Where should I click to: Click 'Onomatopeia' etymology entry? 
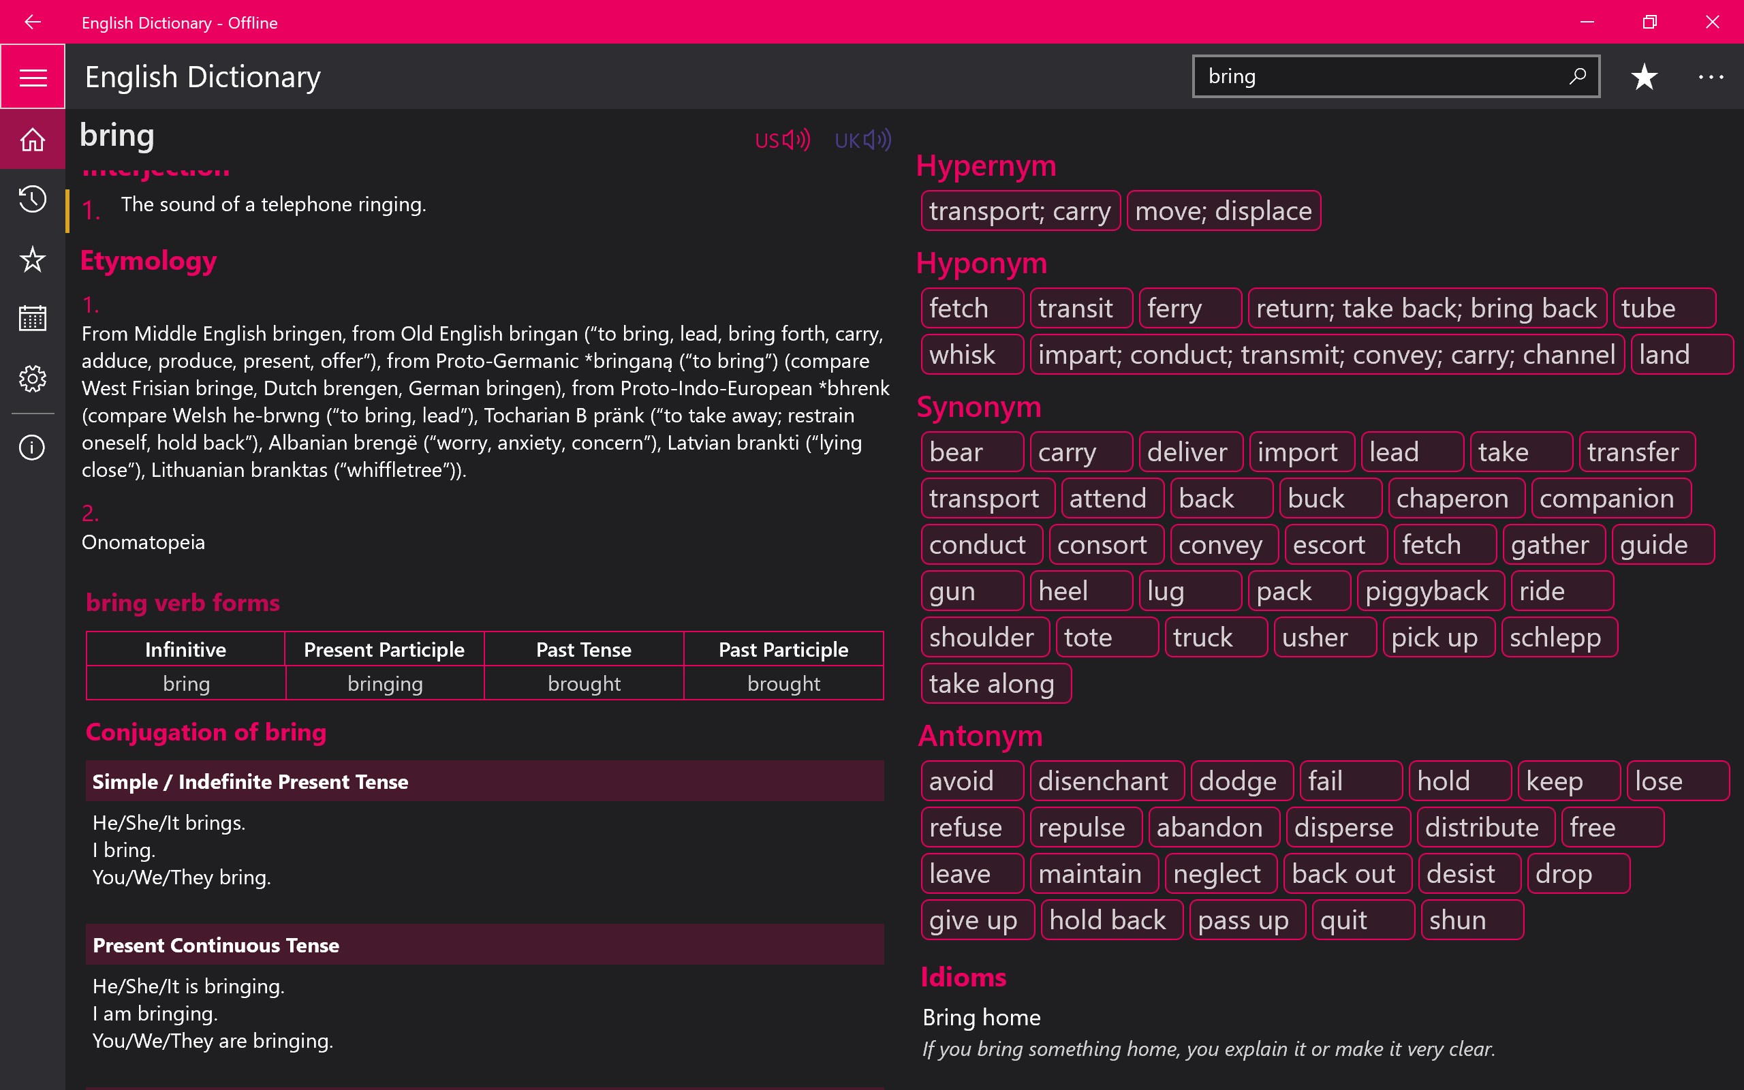tap(144, 542)
